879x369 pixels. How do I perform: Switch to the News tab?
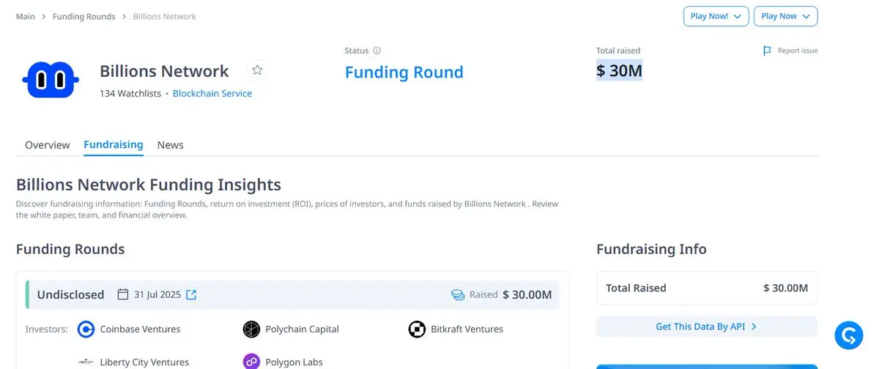[x=170, y=145]
